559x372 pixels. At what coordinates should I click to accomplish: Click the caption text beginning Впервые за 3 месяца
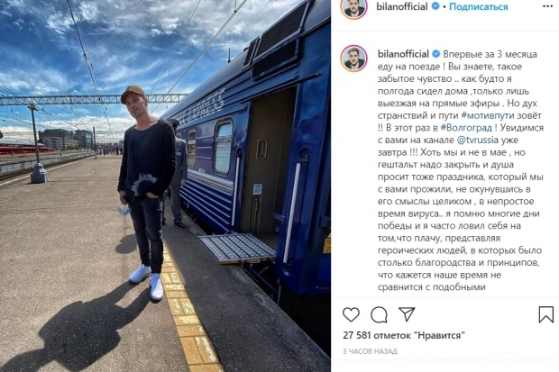pyautogui.click(x=460, y=170)
